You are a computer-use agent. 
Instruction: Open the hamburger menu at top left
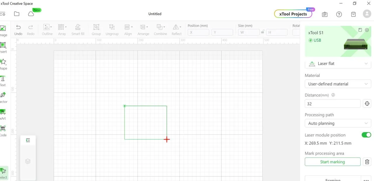[3, 14]
